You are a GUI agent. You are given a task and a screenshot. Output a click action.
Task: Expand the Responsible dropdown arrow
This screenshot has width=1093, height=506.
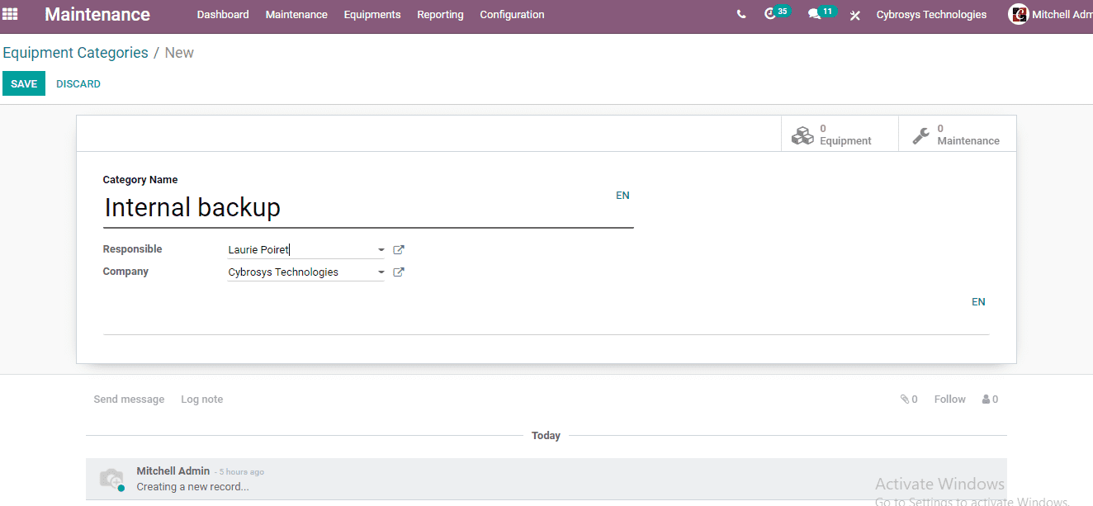click(x=381, y=250)
